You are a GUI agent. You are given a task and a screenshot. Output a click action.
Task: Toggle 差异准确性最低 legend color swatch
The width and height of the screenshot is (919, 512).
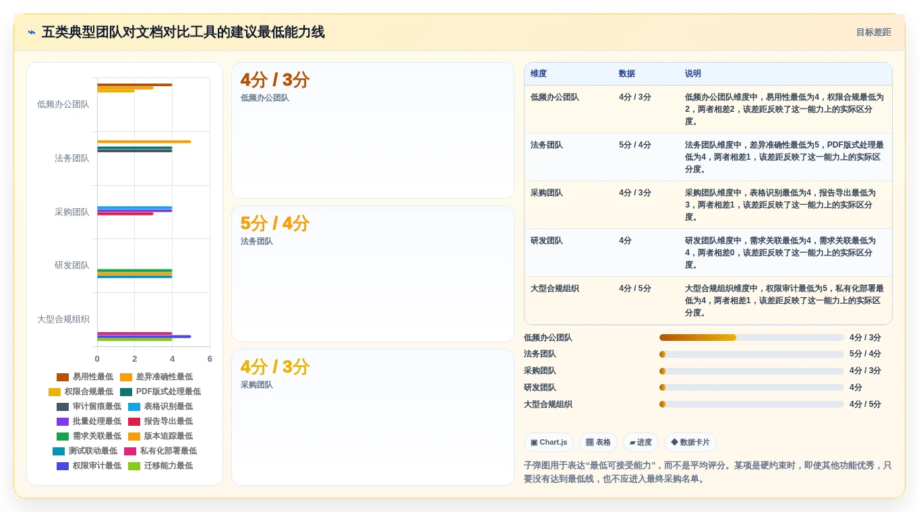(126, 377)
